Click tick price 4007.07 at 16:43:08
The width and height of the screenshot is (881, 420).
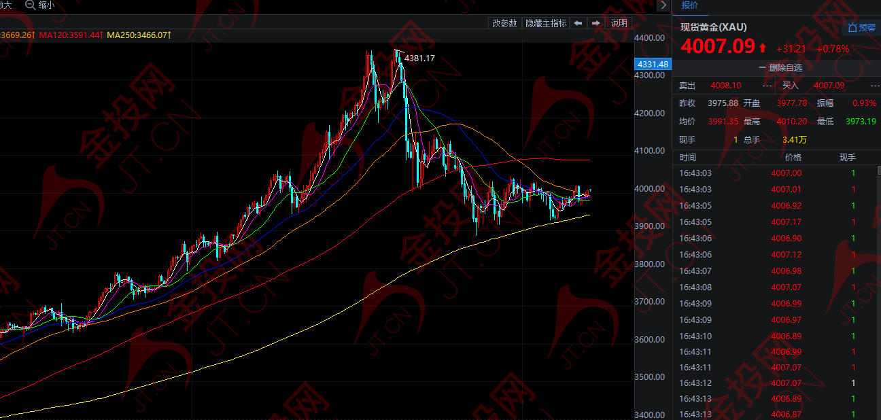[x=787, y=287]
